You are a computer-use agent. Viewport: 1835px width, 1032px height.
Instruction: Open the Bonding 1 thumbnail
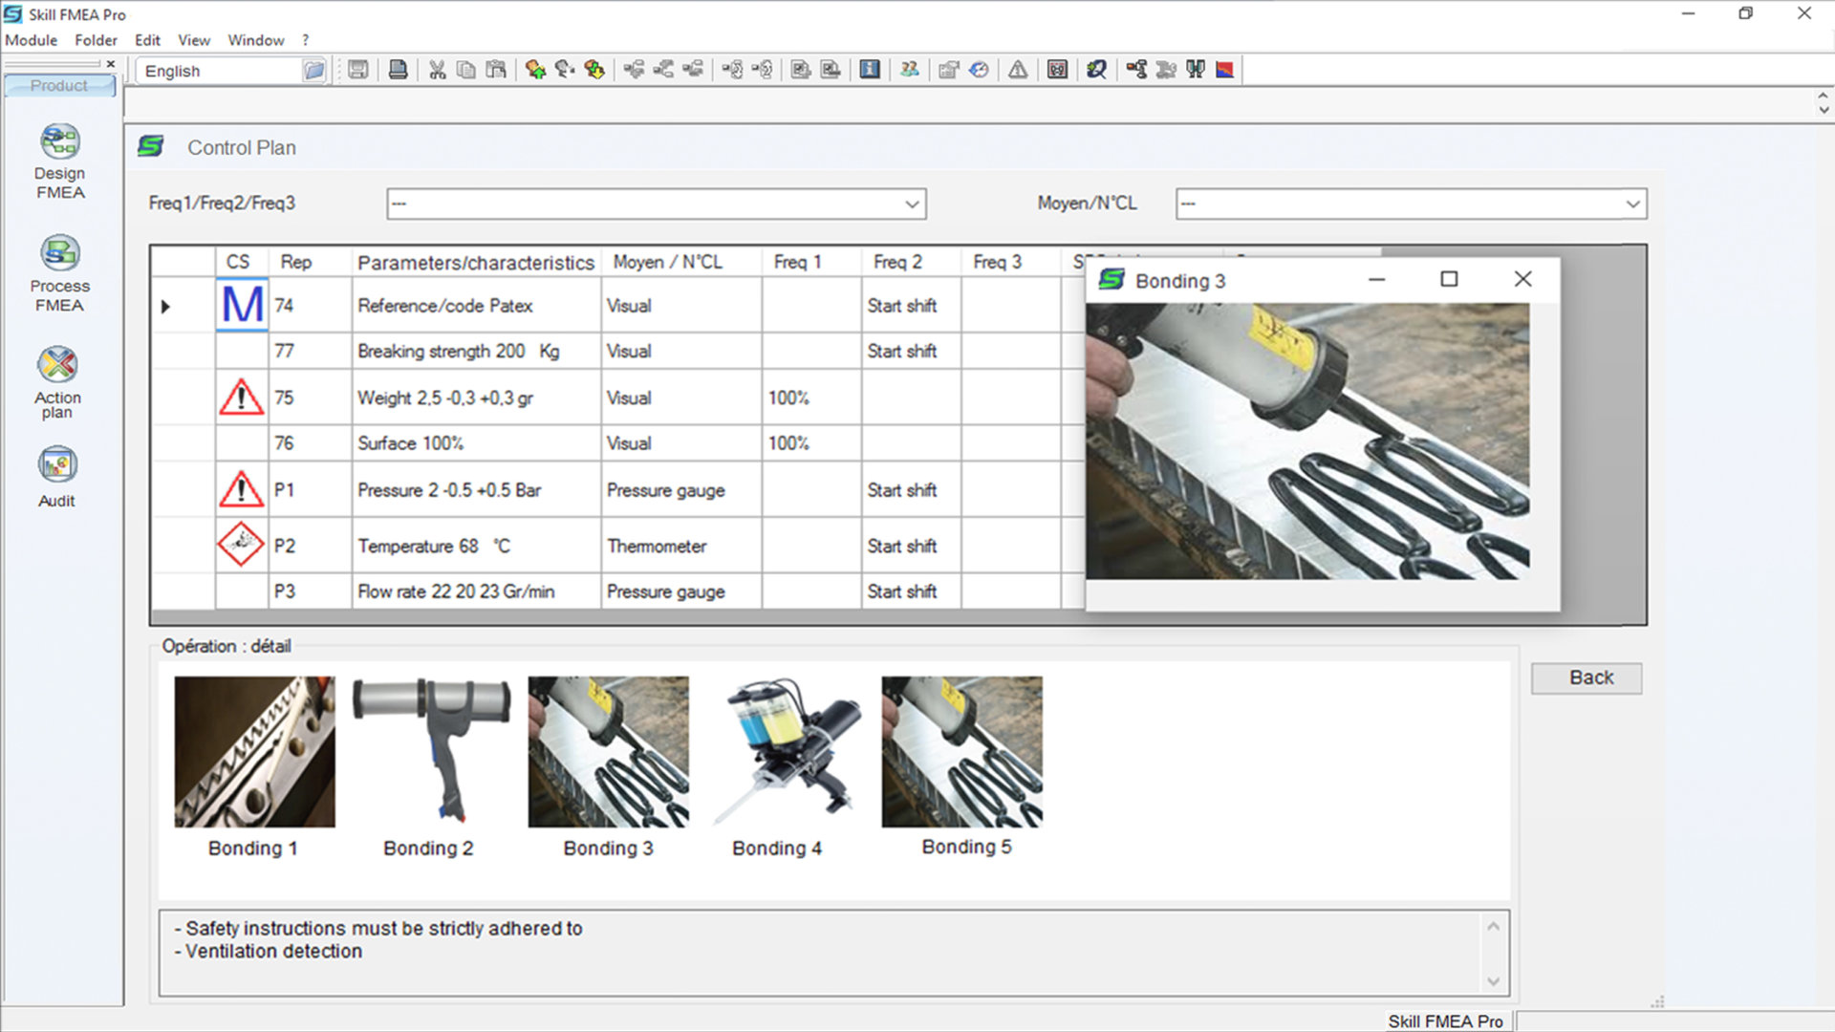pos(254,751)
